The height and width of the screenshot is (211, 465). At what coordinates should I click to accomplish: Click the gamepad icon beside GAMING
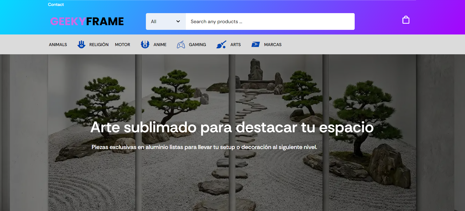(181, 45)
